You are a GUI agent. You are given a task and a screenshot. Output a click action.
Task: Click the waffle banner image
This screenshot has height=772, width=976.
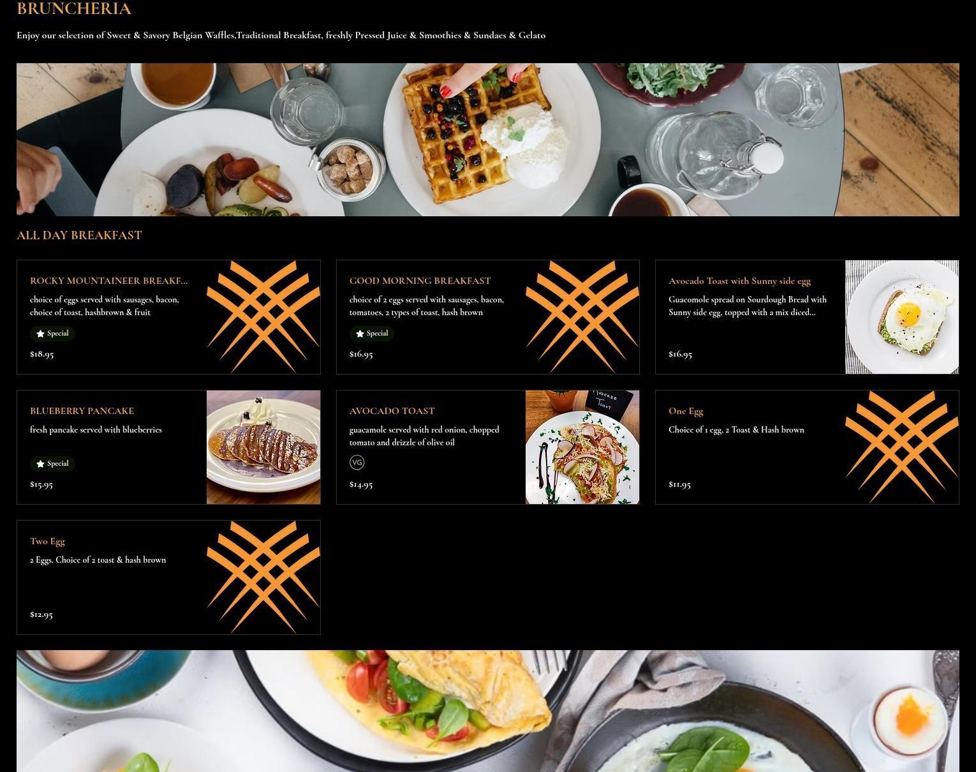click(x=488, y=140)
